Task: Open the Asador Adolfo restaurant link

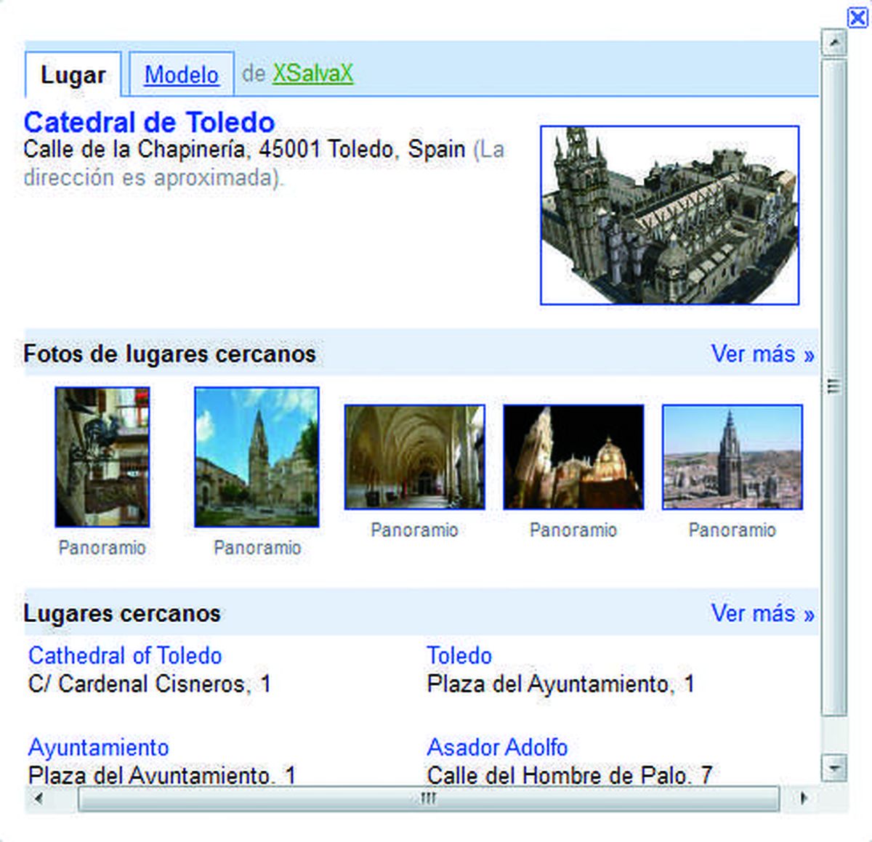Action: tap(497, 748)
